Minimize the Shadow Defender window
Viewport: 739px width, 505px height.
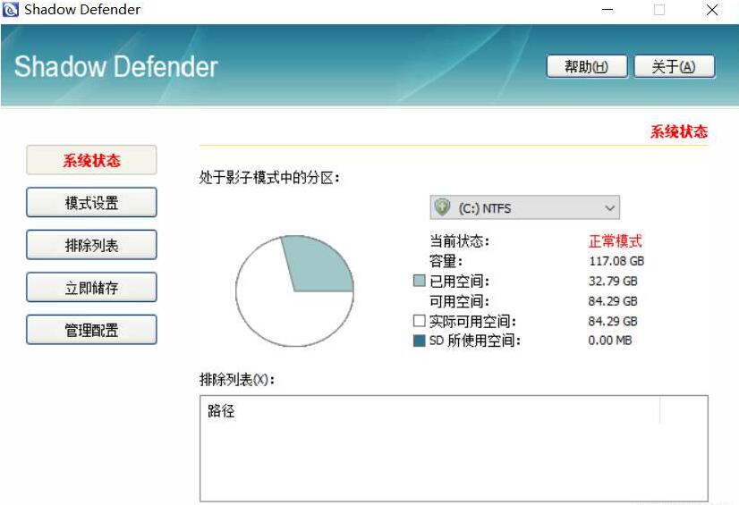click(607, 11)
